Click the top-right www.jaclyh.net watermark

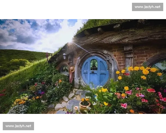pyautogui.click(x=147, y=7)
